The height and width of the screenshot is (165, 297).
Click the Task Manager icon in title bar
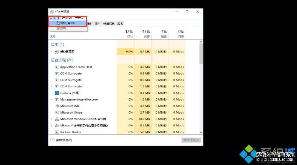pos(52,12)
